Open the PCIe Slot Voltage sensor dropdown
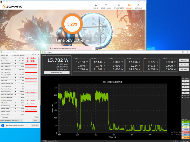The height and width of the screenshot is (142, 190). [15, 106]
